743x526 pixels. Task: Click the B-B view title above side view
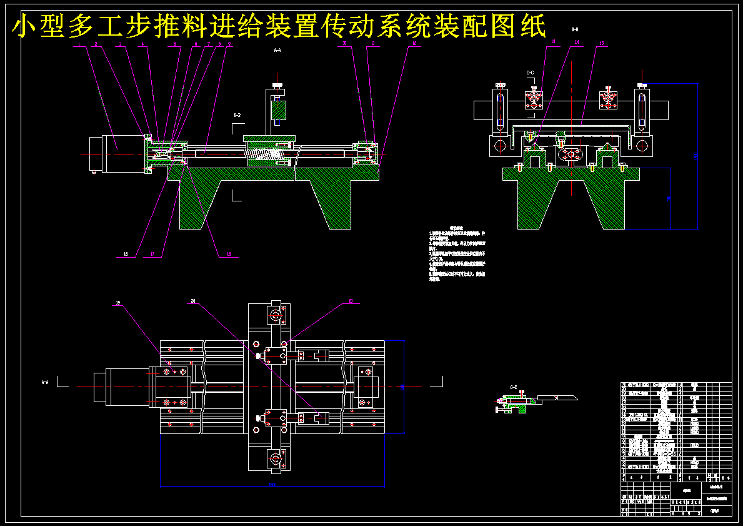[x=575, y=29]
